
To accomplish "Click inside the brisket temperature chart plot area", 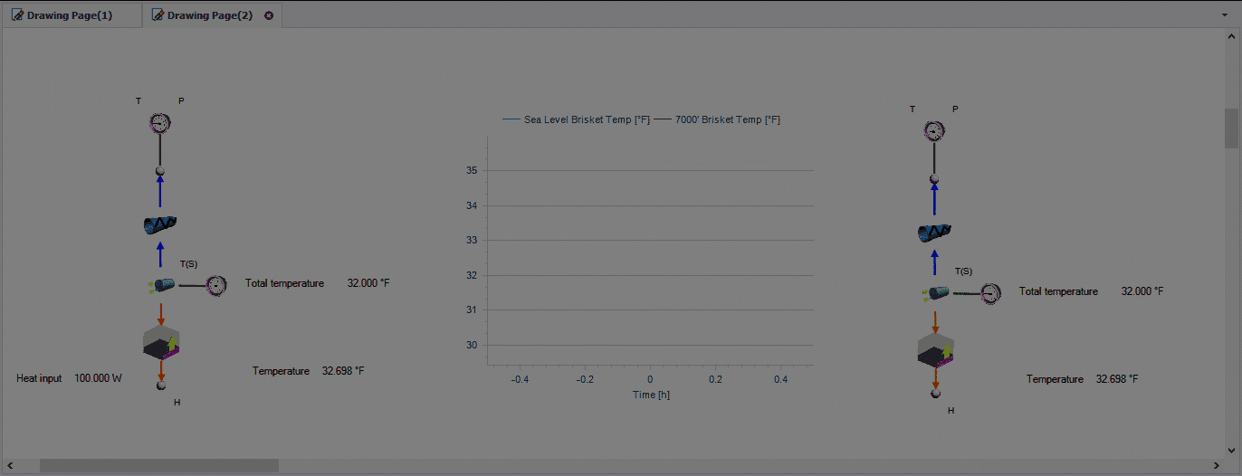I will pyautogui.click(x=650, y=252).
